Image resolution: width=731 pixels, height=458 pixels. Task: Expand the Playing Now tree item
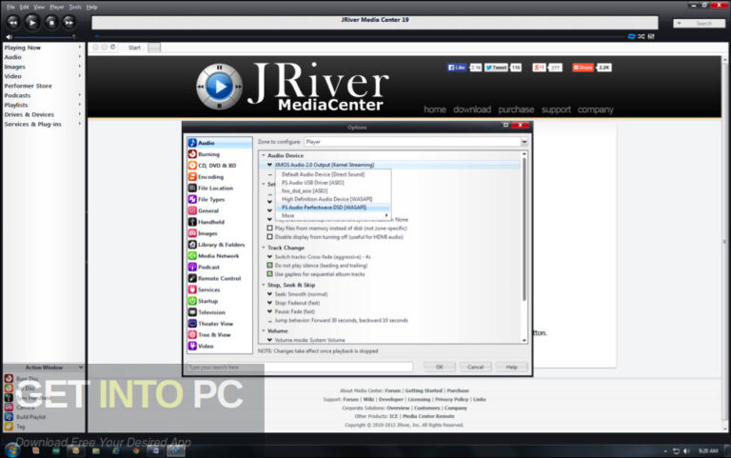point(80,47)
